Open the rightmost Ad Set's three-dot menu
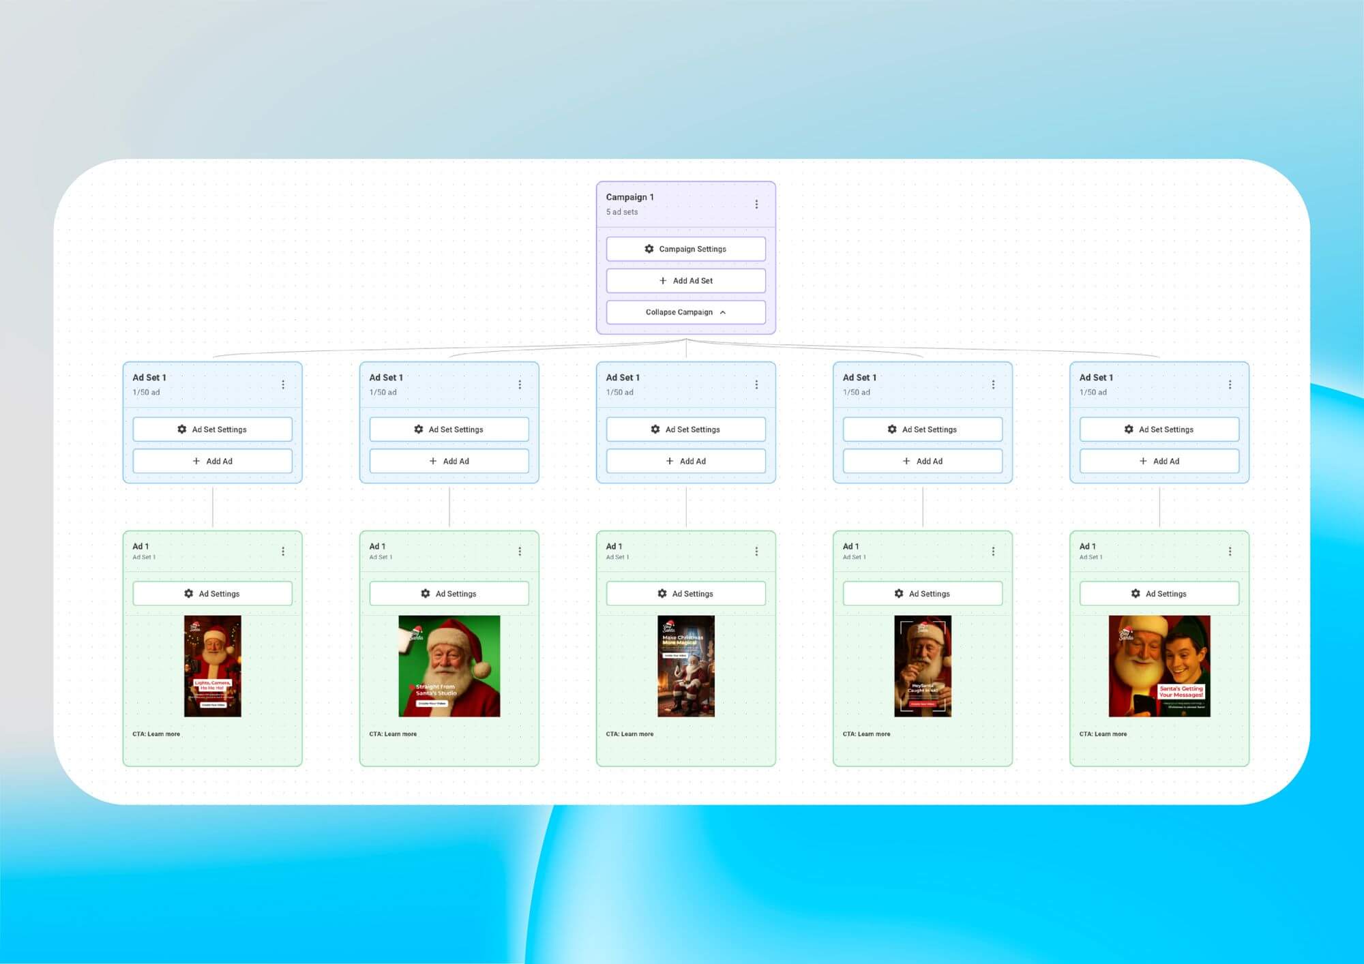Screen dimensions: 1364x964 click(1230, 385)
